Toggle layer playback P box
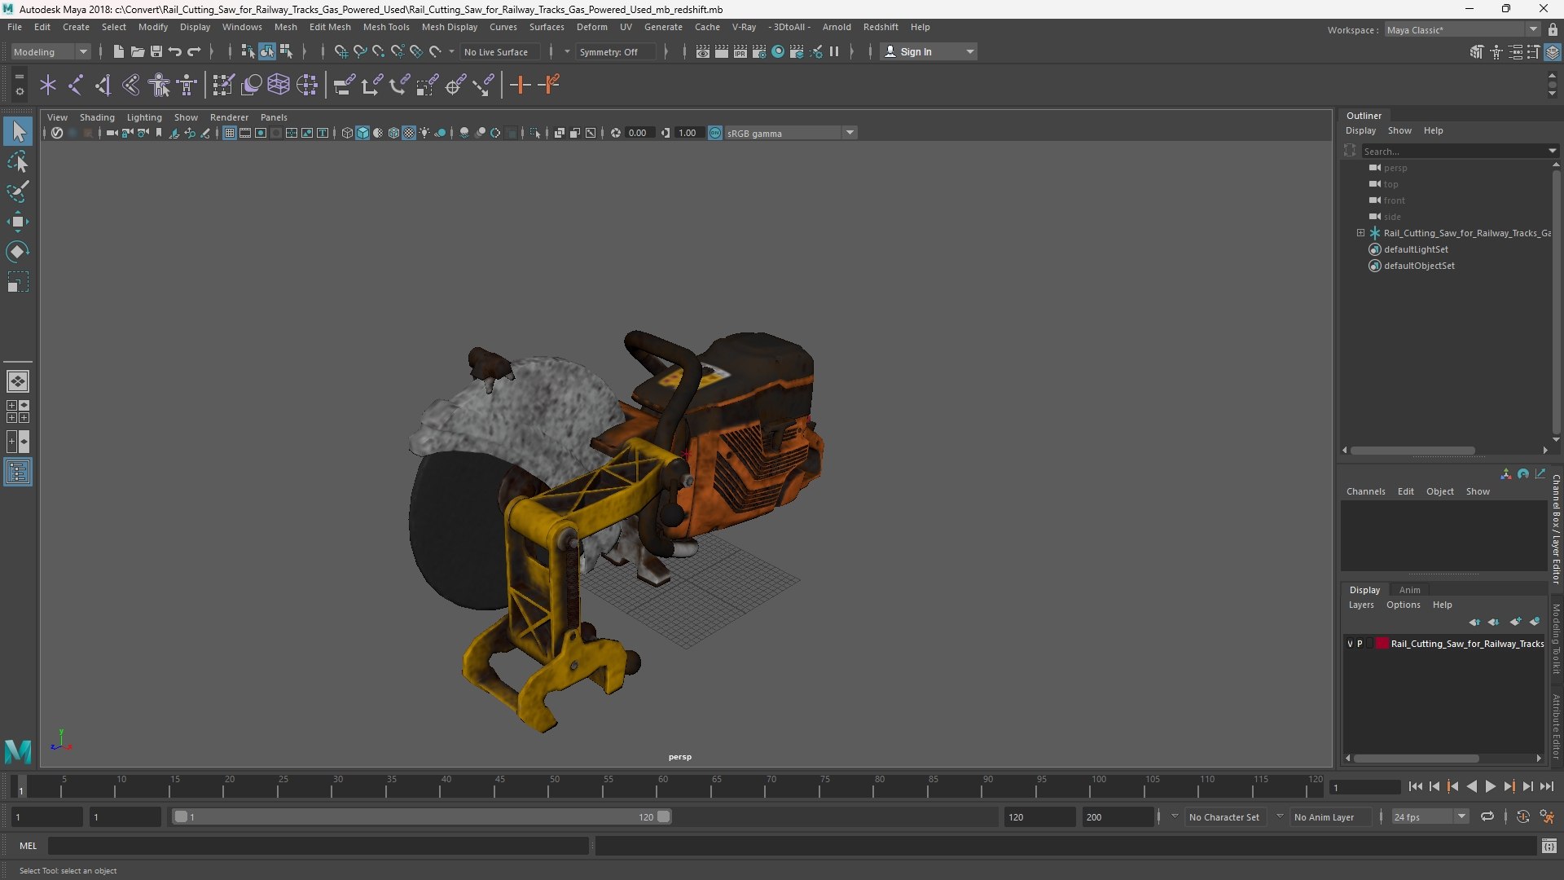Image resolution: width=1564 pixels, height=880 pixels. click(x=1360, y=644)
